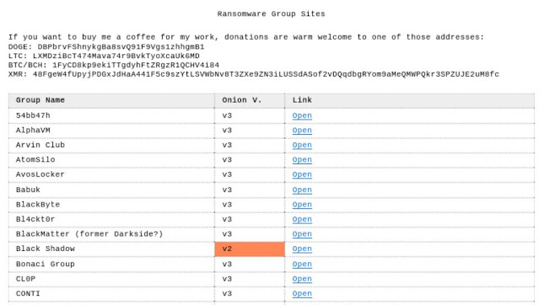
Task: Open the Bonaci Group link
Action: tap(302, 265)
